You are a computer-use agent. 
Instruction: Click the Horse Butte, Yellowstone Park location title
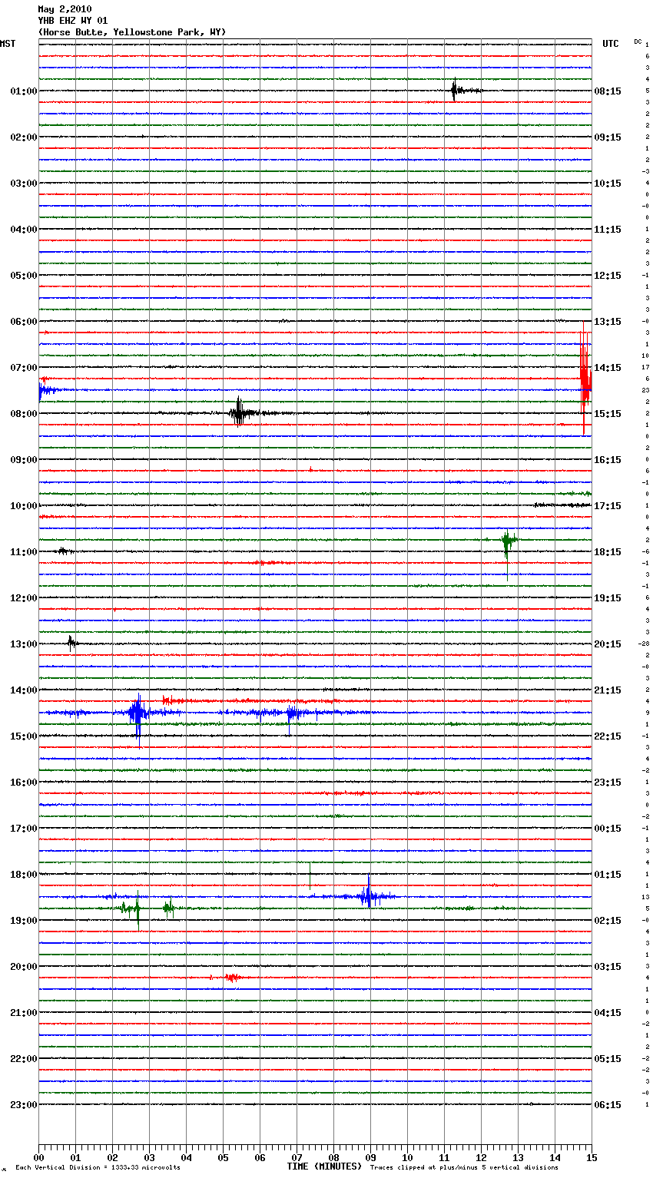pos(132,32)
